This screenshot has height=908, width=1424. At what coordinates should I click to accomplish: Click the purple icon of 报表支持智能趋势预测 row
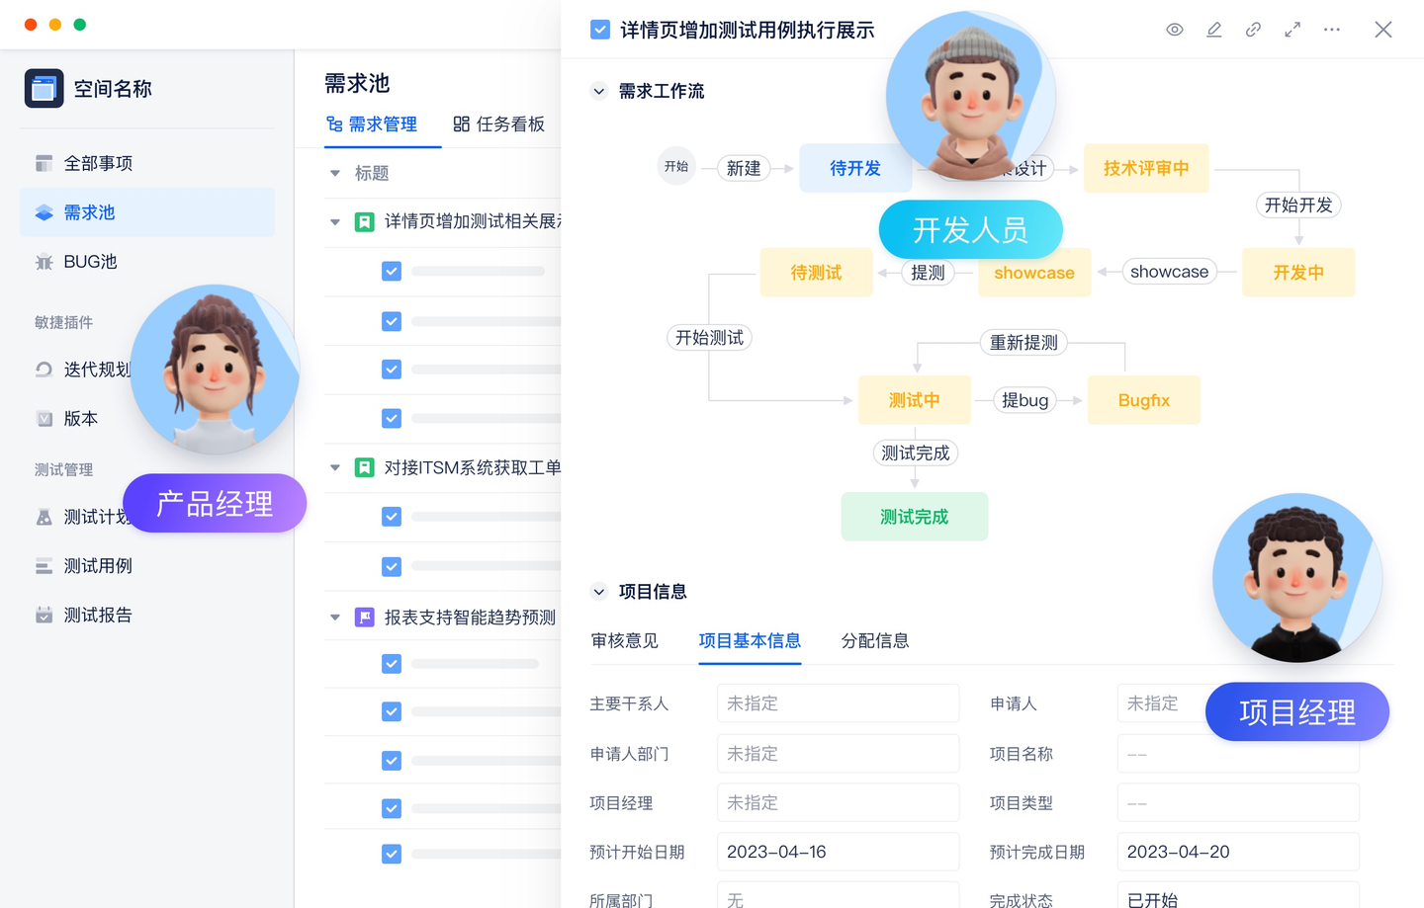[x=364, y=618]
